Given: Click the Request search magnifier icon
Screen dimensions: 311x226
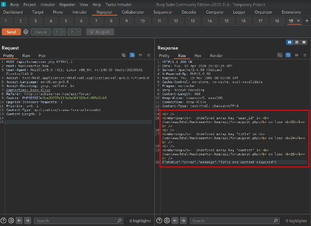Looking at the screenshot, I should point(119,221).
